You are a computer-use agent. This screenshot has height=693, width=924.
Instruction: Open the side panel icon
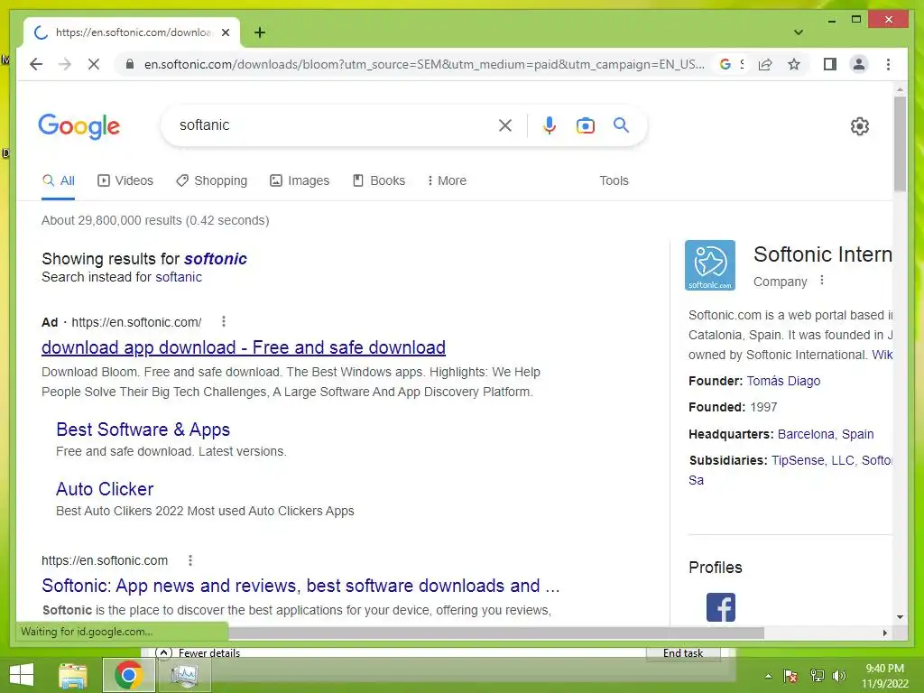(830, 64)
